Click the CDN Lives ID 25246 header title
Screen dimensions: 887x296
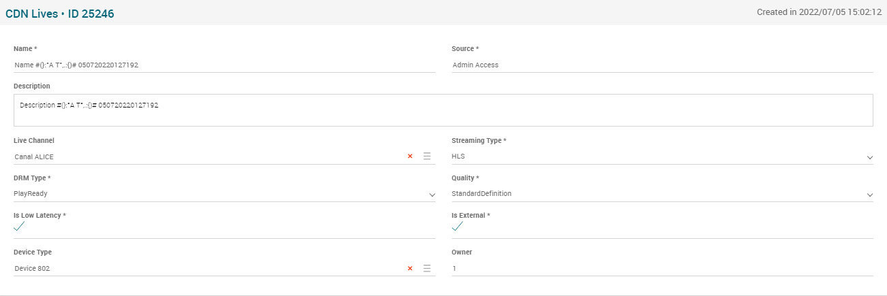[60, 13]
